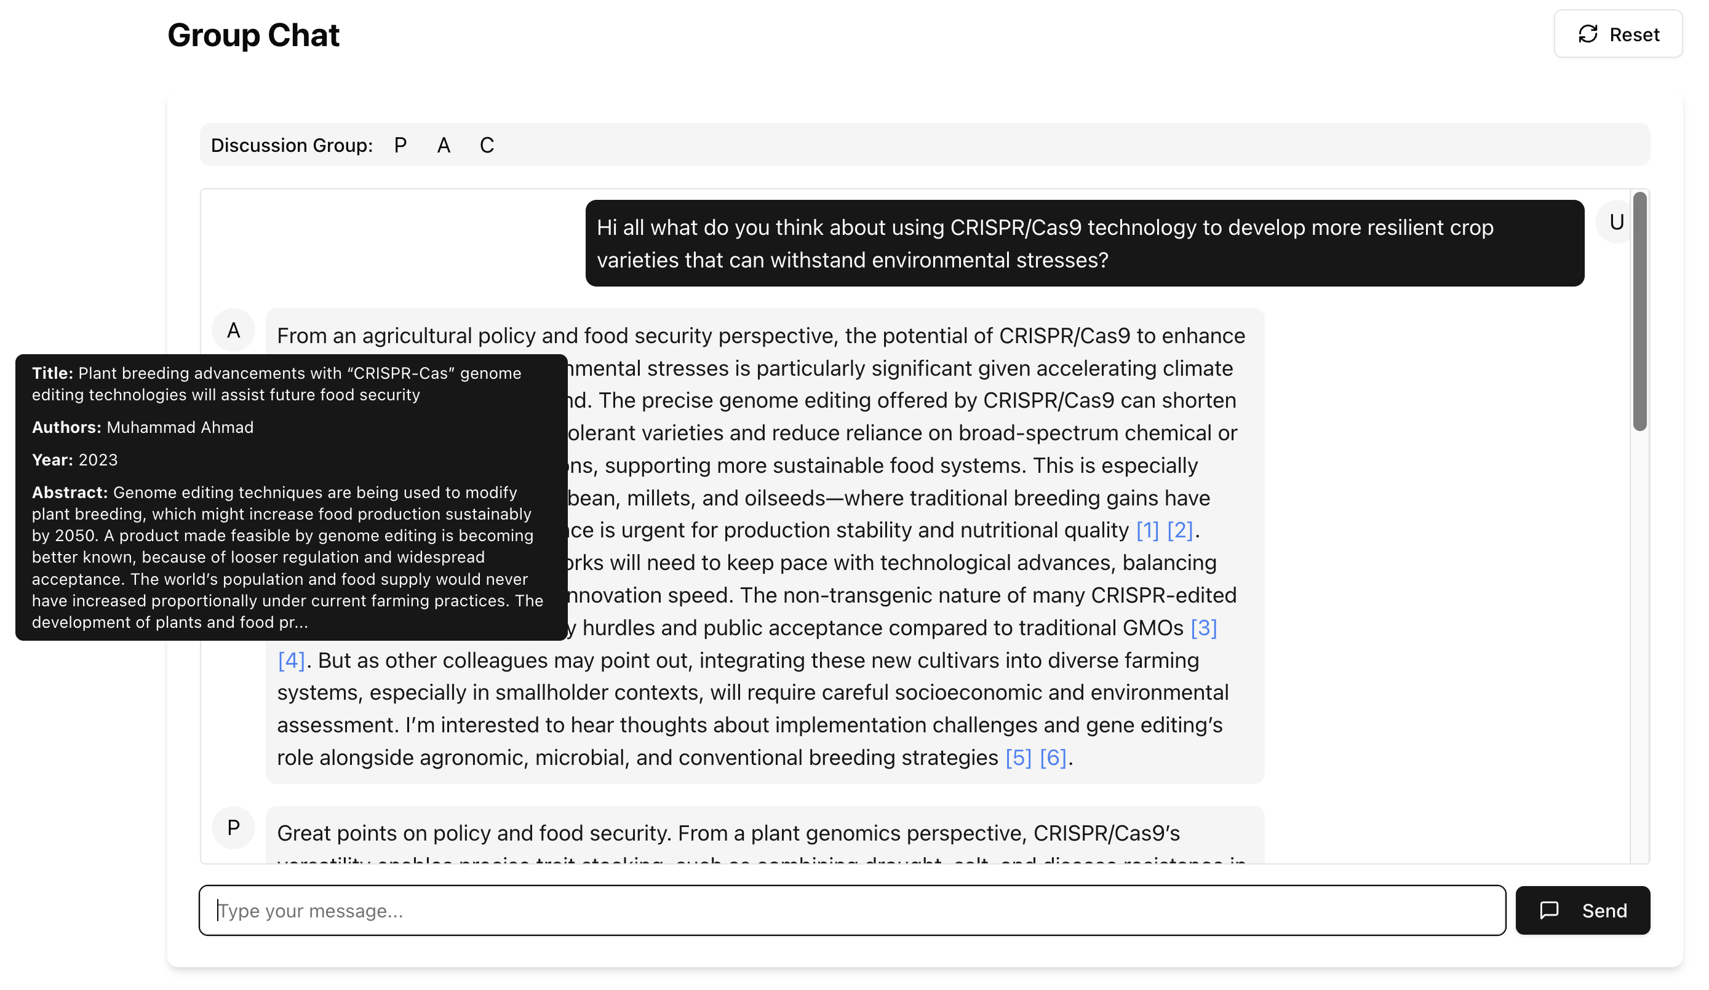This screenshot has width=1709, height=990.
Task: Select participant P in Discussion Group
Action: point(400,145)
